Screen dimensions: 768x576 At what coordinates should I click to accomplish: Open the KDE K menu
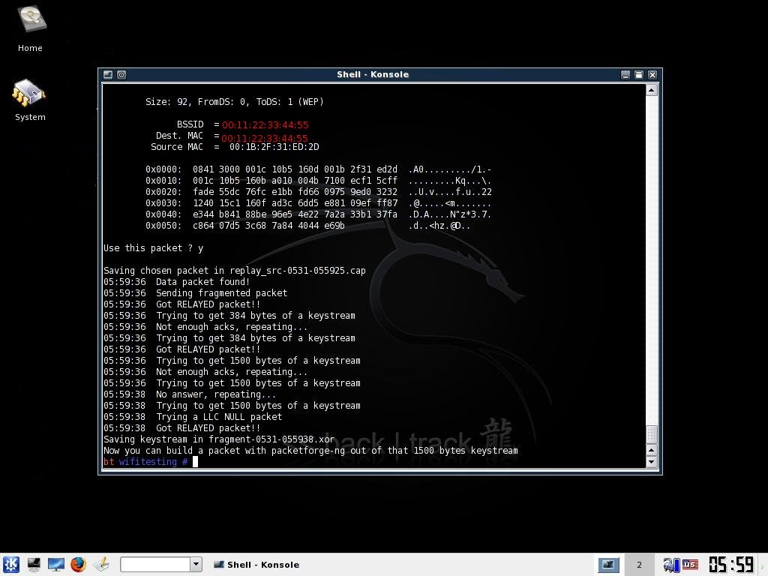(10, 565)
